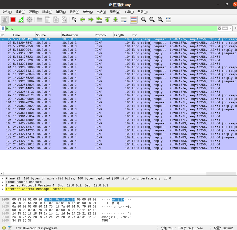Add a display filter button plus

click(x=235, y=28)
